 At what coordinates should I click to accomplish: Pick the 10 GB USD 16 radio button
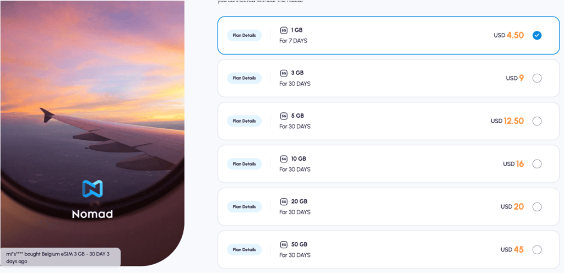point(536,164)
